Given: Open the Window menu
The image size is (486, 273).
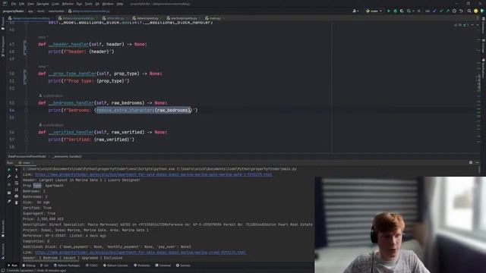Looking at the screenshot, I should click(108, 4).
